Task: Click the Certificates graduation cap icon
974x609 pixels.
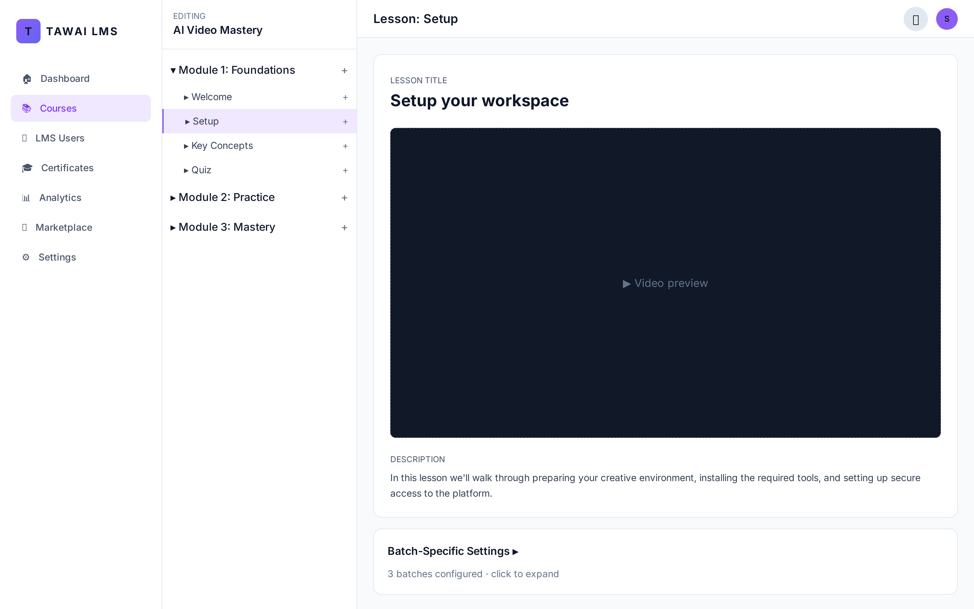Action: point(27,168)
